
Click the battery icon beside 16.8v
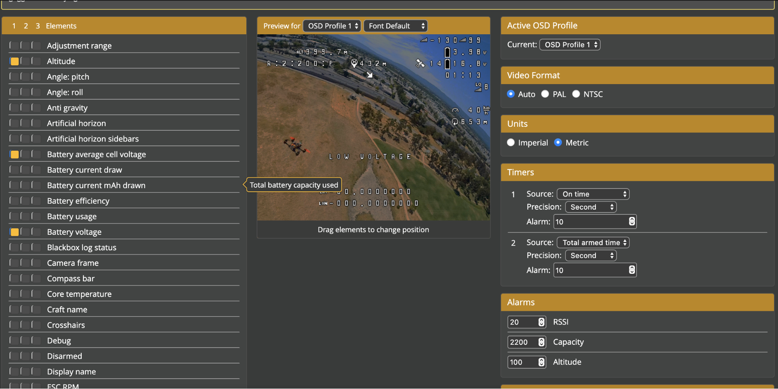tap(447, 64)
